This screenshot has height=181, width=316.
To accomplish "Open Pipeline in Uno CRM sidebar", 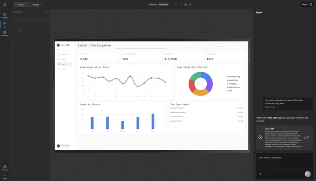I will (65, 59).
